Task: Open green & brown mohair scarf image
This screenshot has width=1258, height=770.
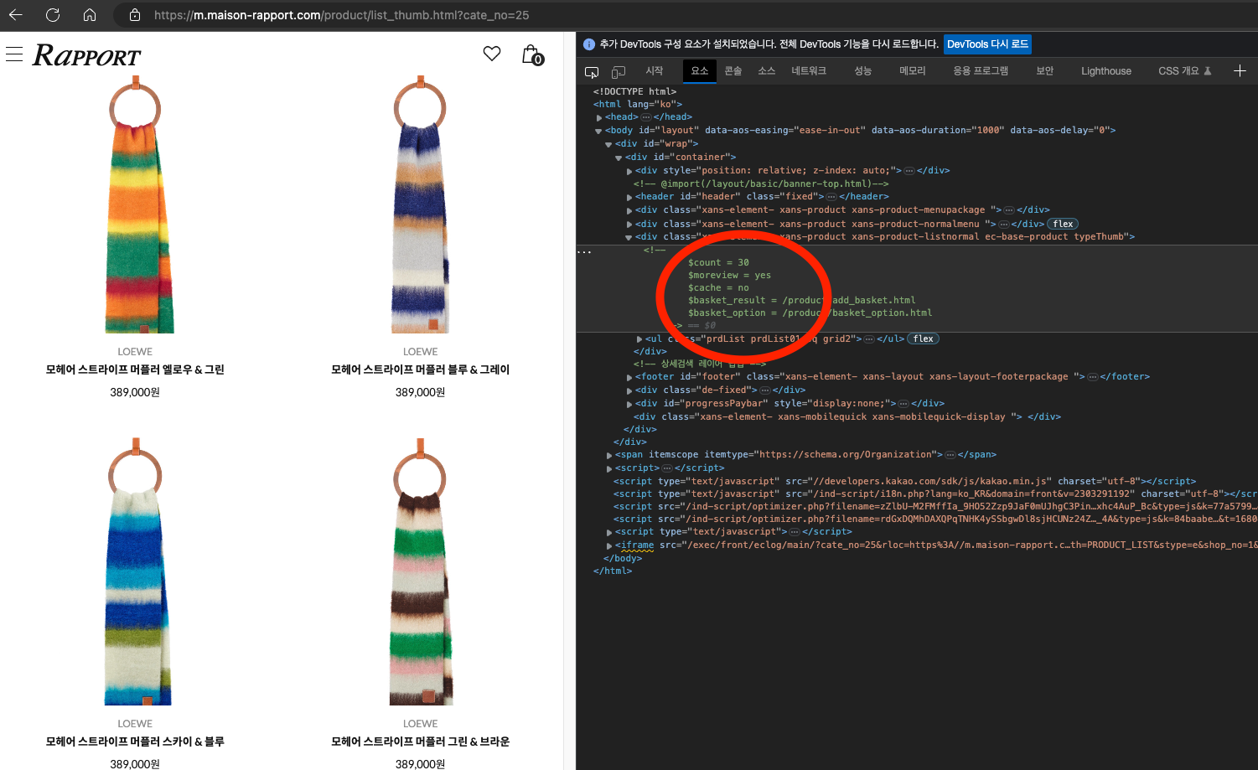Action: (x=420, y=571)
